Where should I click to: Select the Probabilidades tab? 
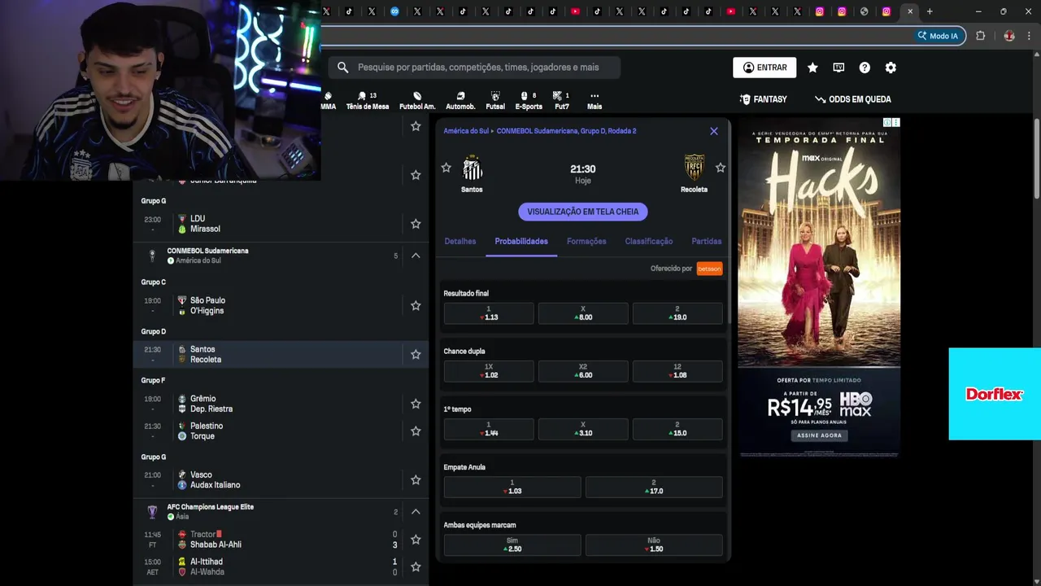click(521, 242)
